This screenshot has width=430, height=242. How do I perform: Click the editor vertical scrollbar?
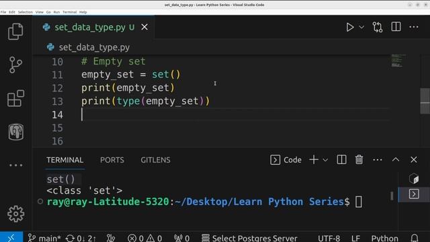click(425, 101)
